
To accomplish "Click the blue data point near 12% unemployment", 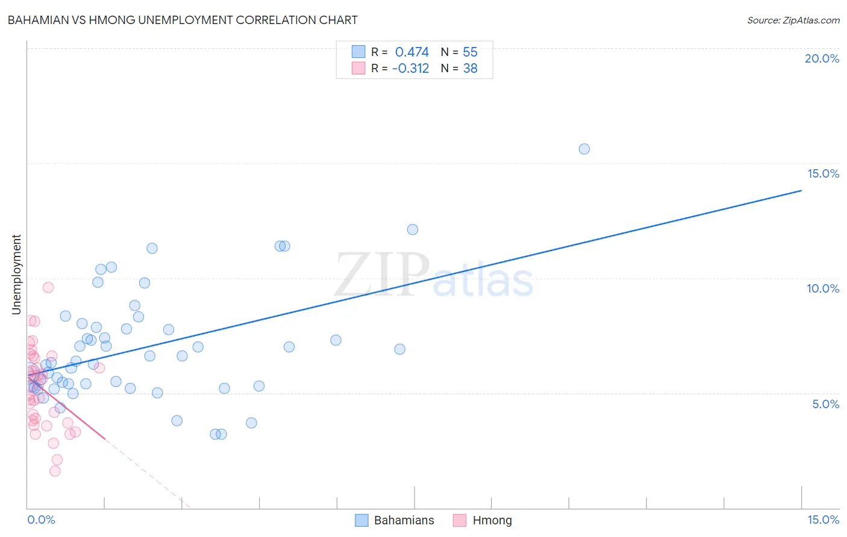I will coord(412,229).
